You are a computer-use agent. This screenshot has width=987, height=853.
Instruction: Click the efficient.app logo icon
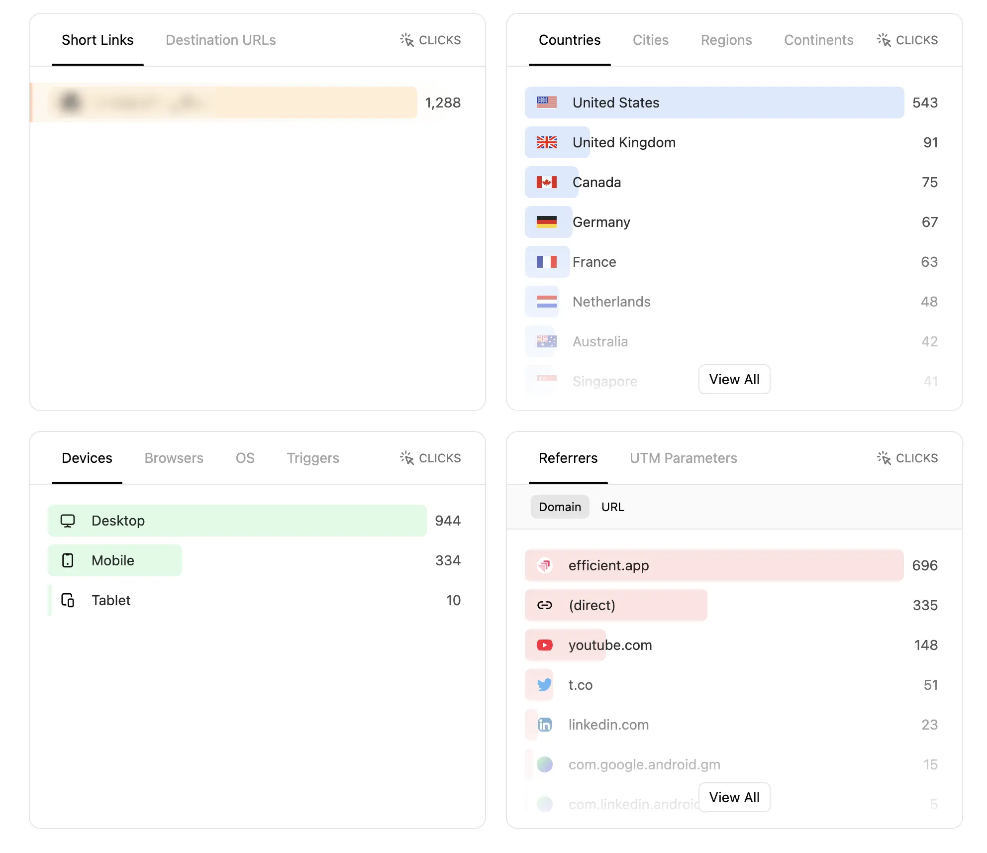tap(545, 565)
